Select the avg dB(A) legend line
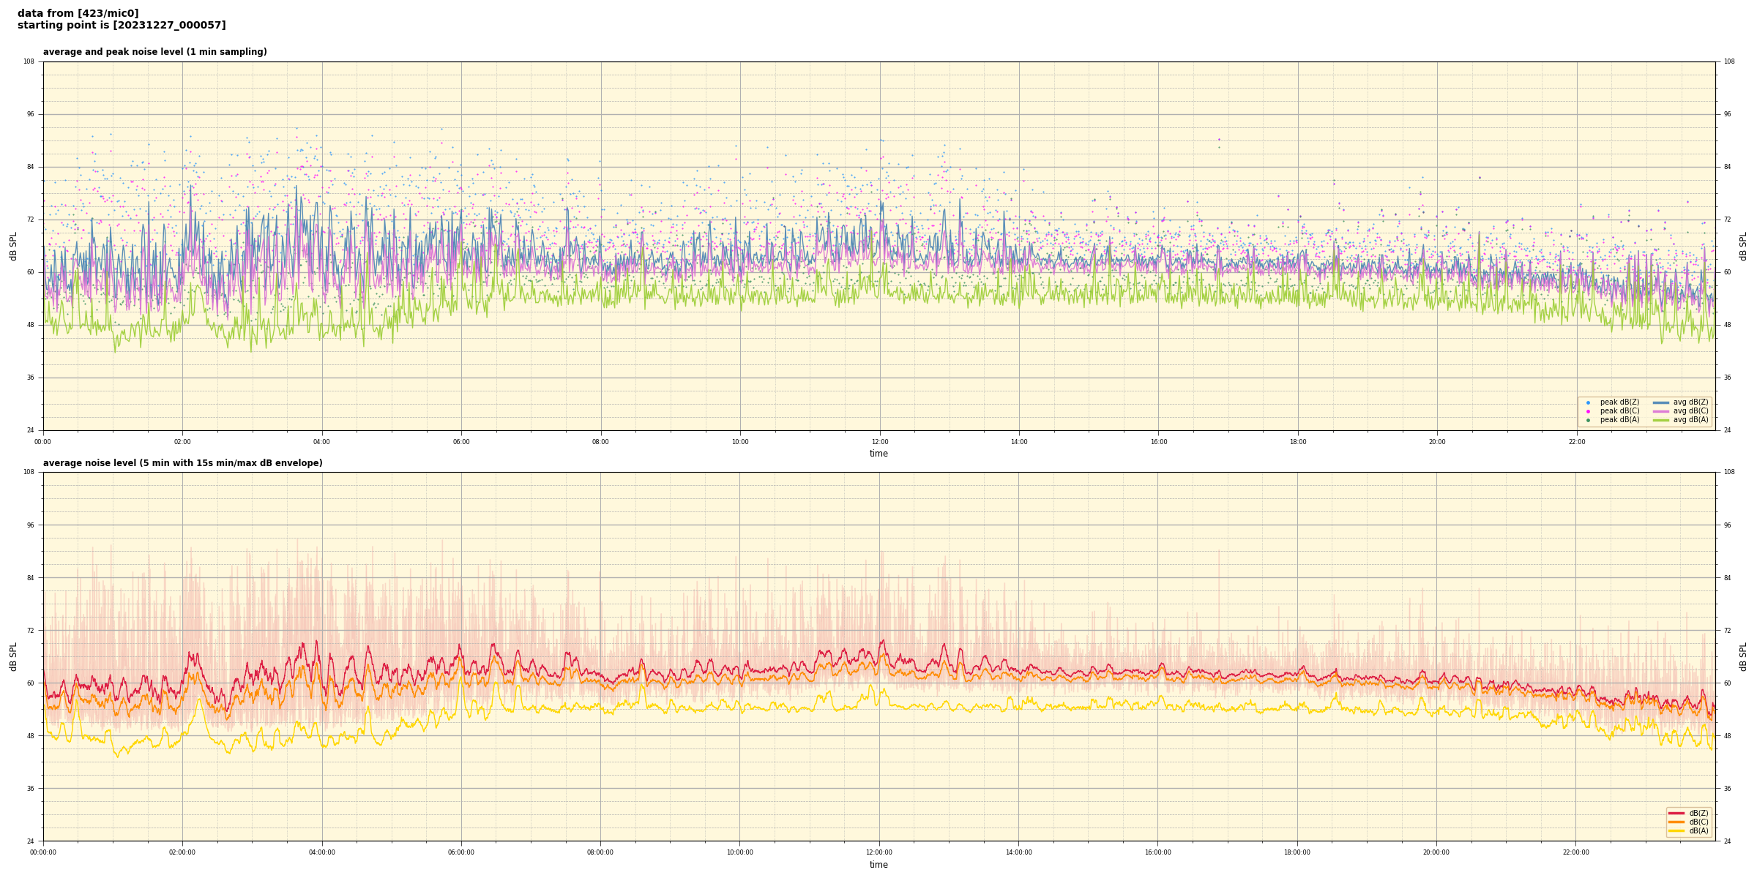Image resolution: width=1757 pixels, height=878 pixels. [x=1661, y=420]
